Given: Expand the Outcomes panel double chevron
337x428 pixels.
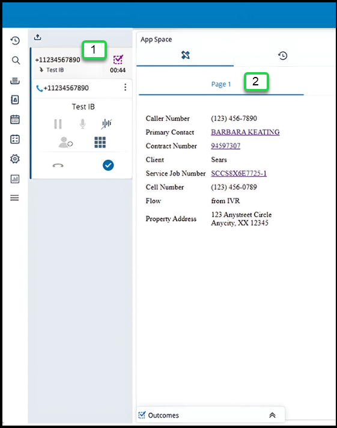Looking at the screenshot, I should (x=272, y=415).
